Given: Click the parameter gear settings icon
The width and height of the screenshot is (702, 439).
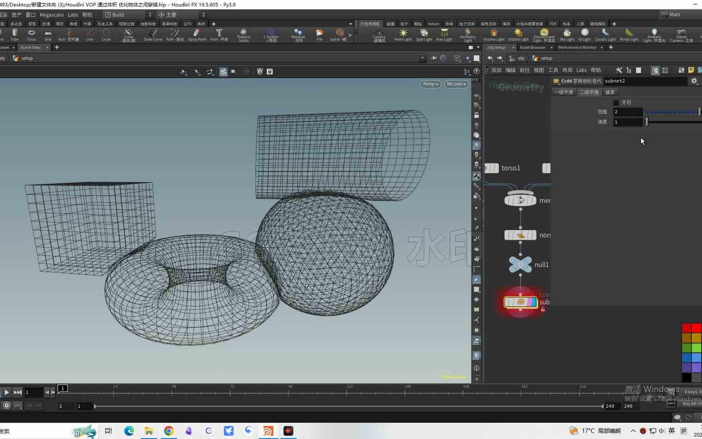Looking at the screenshot, I should pos(694,81).
